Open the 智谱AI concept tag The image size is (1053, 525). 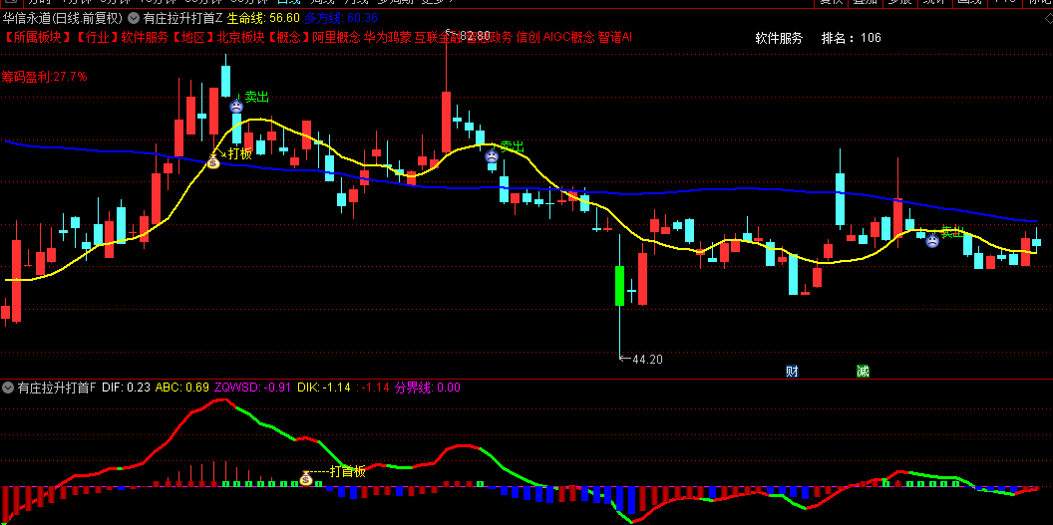coord(615,37)
